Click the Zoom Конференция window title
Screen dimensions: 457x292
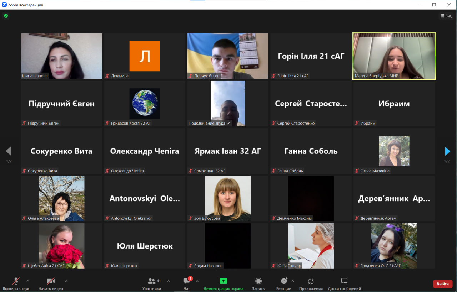[25, 5]
